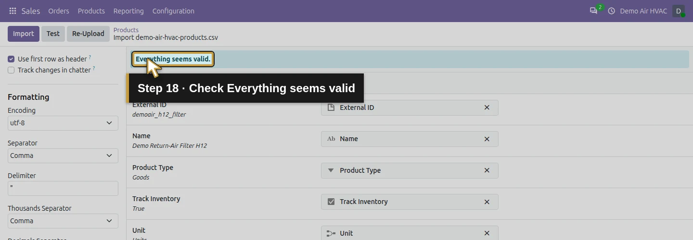This screenshot has width=693, height=240.
Task: Open the Sales app menu
Action: 31,11
